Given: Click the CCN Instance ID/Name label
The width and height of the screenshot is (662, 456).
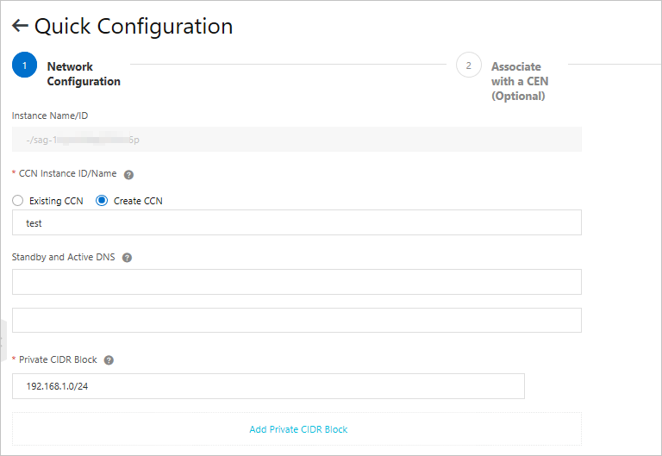Looking at the screenshot, I should click(x=67, y=173).
